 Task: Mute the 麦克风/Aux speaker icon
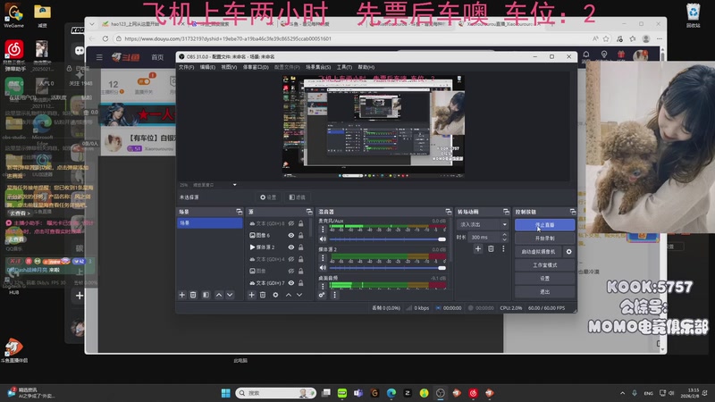tap(323, 239)
